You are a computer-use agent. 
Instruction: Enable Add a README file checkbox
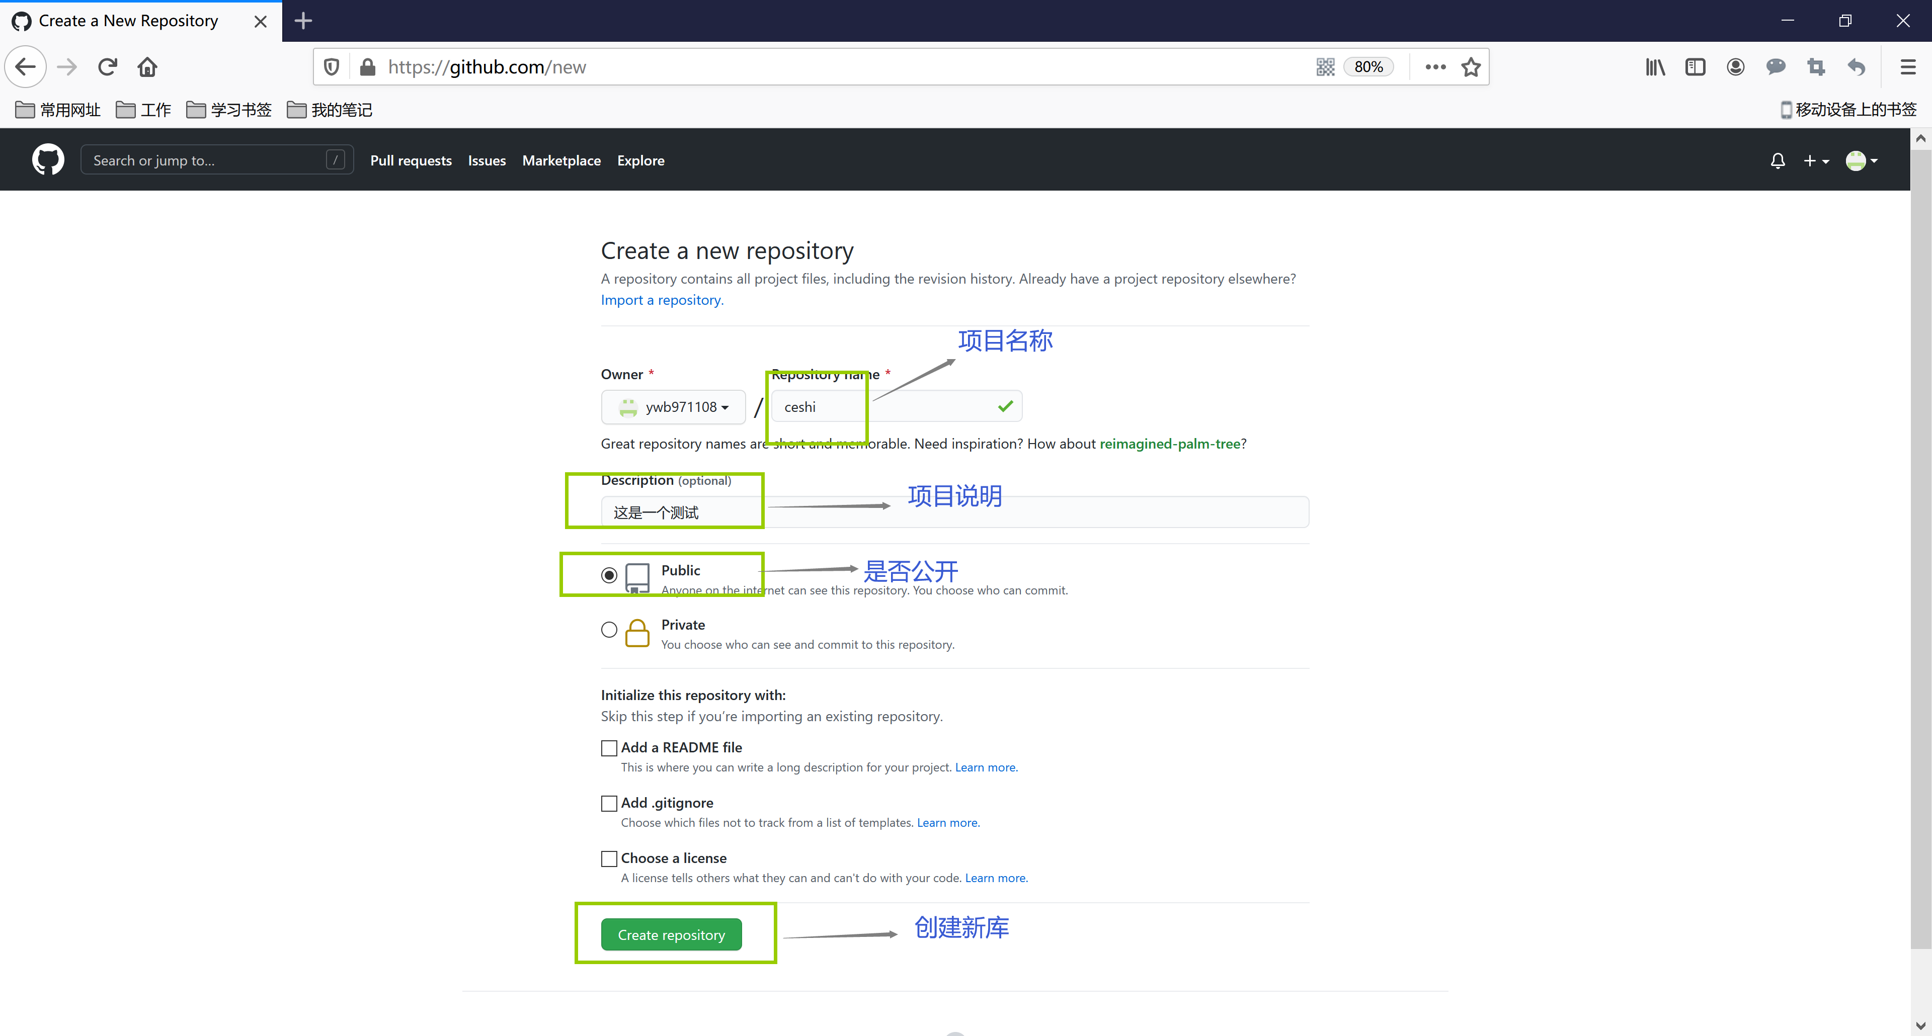tap(608, 747)
